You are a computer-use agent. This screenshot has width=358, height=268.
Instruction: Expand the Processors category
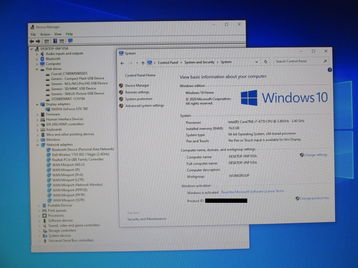coord(39,216)
